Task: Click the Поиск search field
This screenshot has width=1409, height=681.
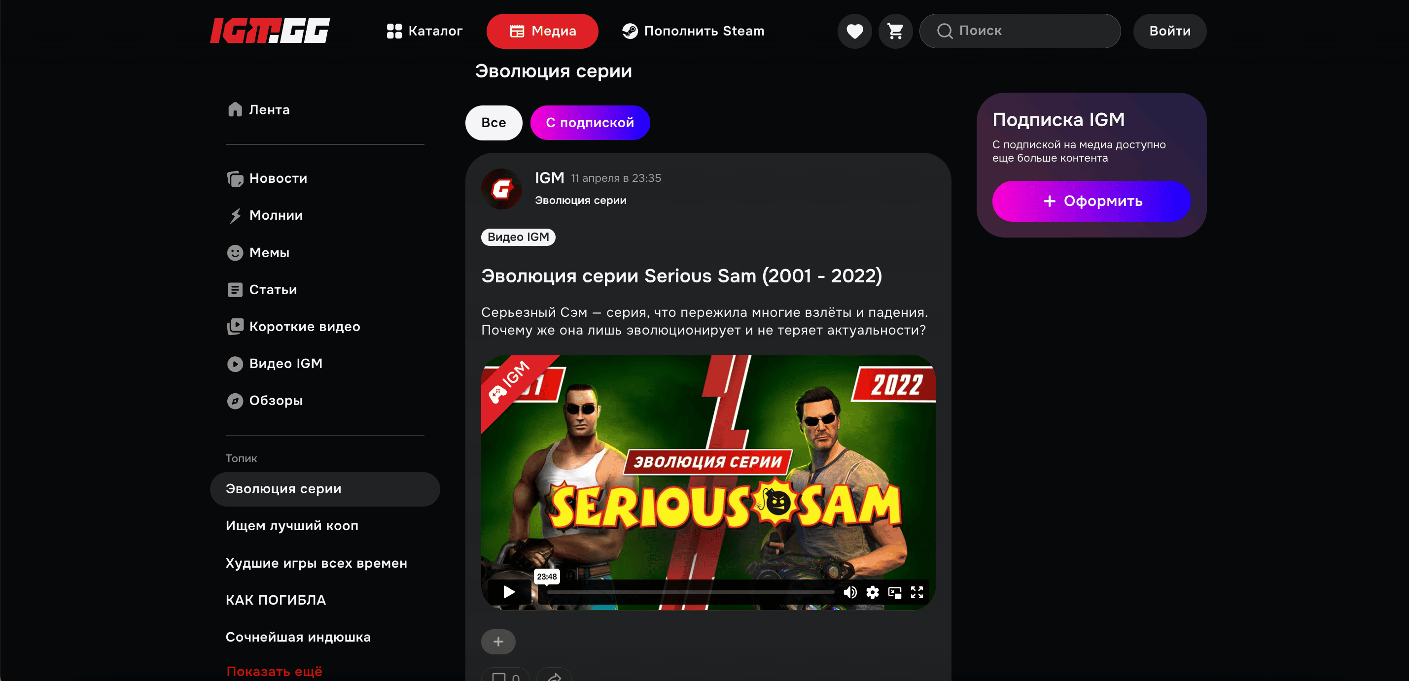Action: [1020, 31]
